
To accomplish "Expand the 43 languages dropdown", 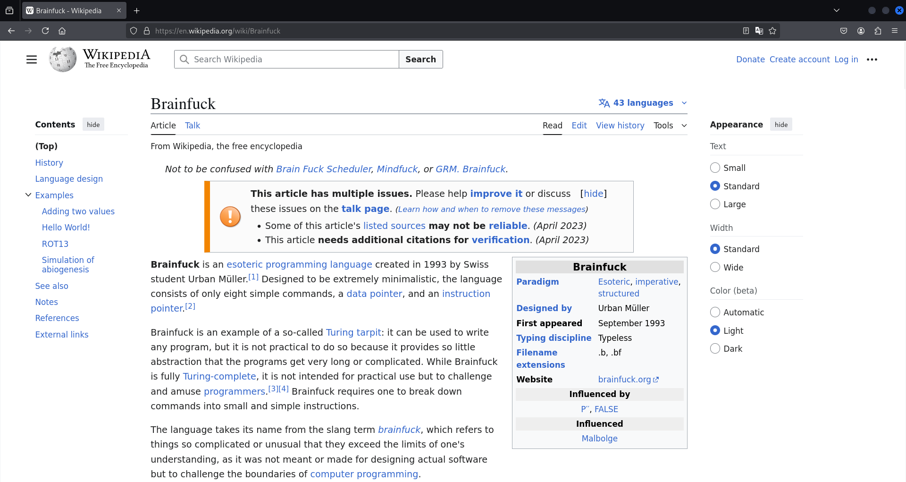I will pos(643,103).
